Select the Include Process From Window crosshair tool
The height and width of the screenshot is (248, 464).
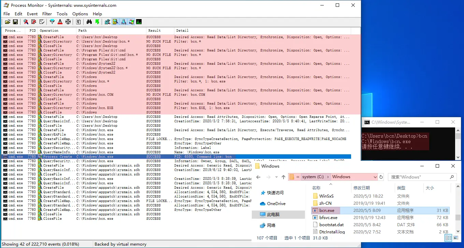pos(68,21)
